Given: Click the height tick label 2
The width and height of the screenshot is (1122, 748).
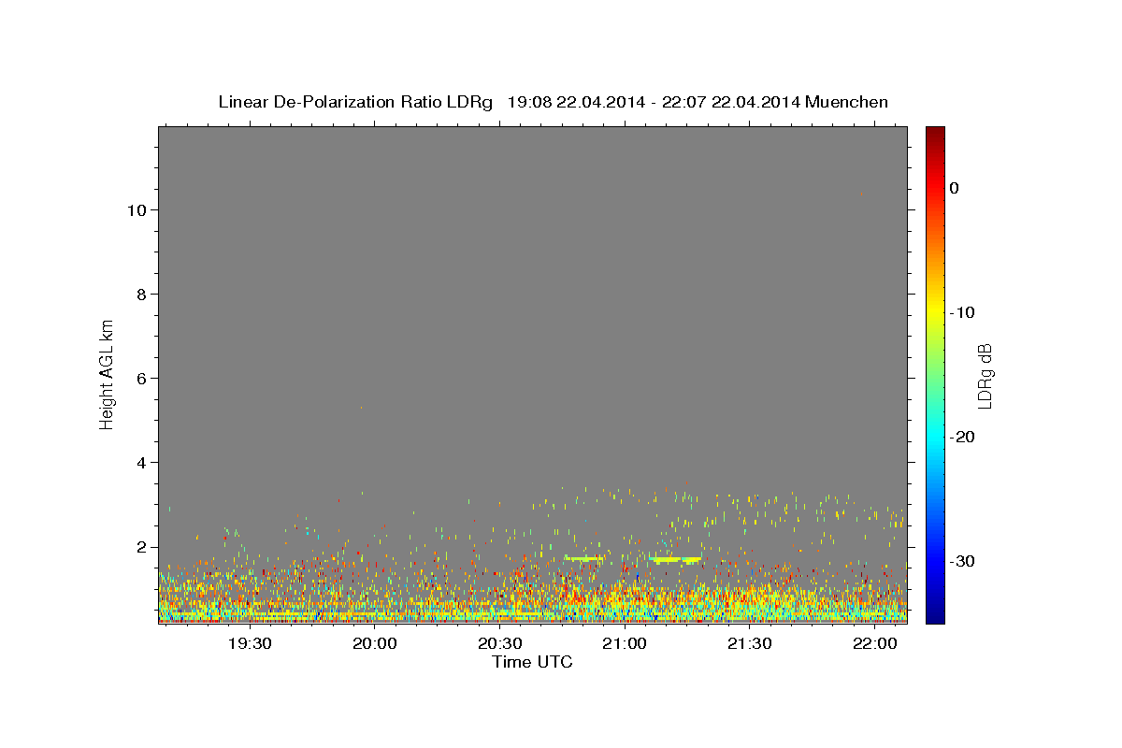Looking at the screenshot, I should pyautogui.click(x=140, y=547).
